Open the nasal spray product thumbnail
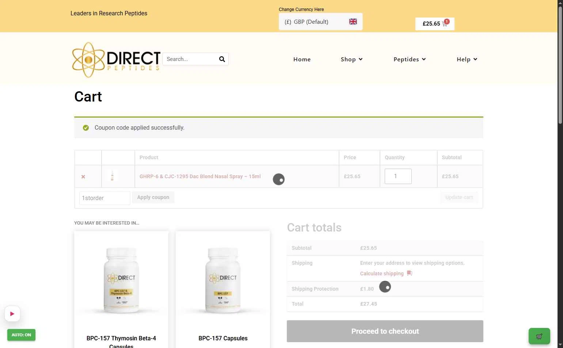This screenshot has width=563, height=348. click(112, 176)
